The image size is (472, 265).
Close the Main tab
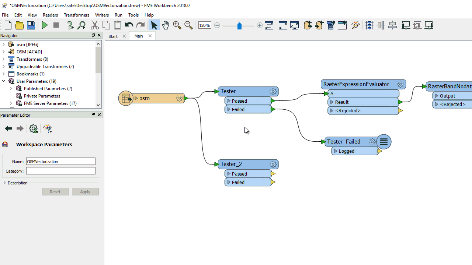click(150, 36)
